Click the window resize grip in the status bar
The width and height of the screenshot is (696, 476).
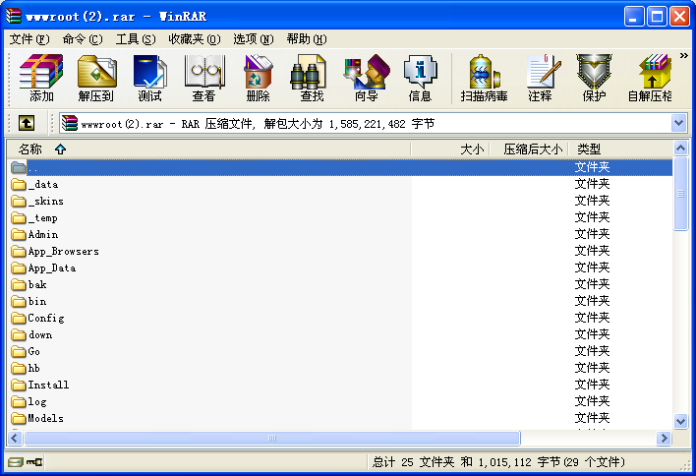(x=686, y=465)
